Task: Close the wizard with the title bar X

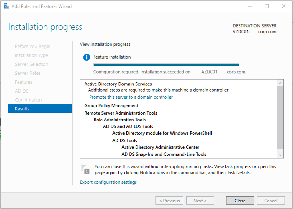Action: (x=284, y=6)
